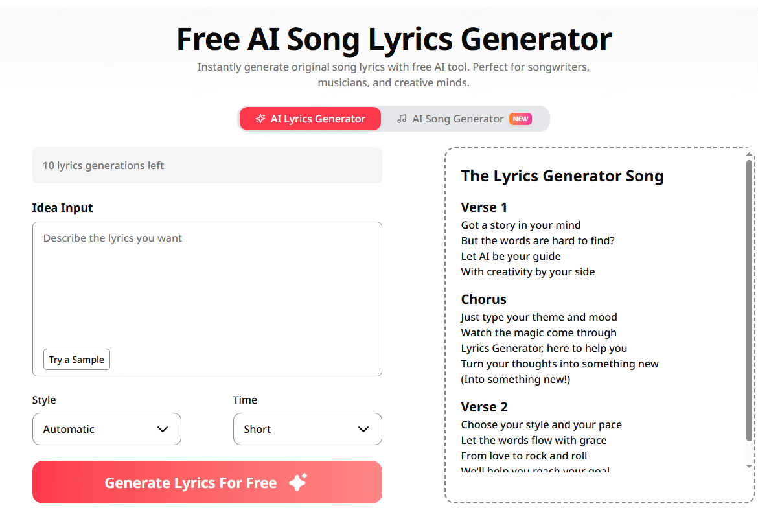Click the Chorus heading in lyrics panel
The width and height of the screenshot is (758, 508).
(483, 299)
